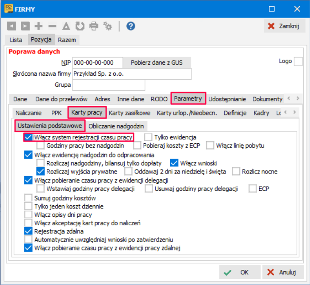Add a new record with plus icon
Screen dimensions: 310x285
(x=38, y=26)
